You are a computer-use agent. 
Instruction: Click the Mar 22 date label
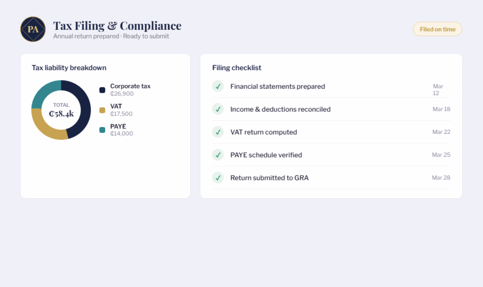pos(441,132)
